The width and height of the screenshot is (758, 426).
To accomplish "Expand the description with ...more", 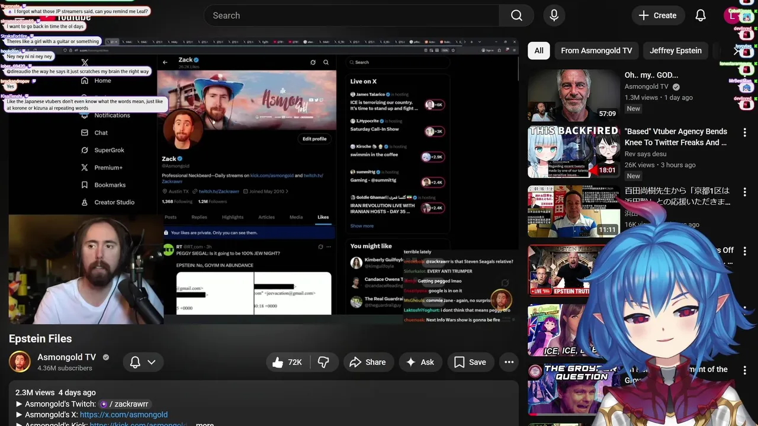I will (x=205, y=424).
